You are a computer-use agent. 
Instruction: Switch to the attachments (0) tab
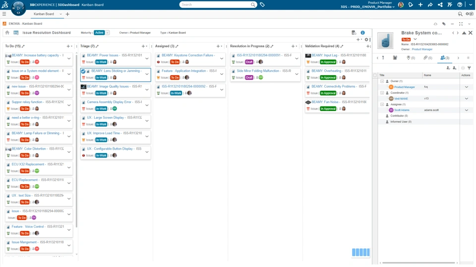click(x=428, y=57)
